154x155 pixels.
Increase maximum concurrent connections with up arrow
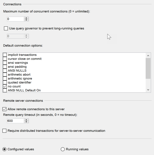pyautogui.click(x=26, y=18)
